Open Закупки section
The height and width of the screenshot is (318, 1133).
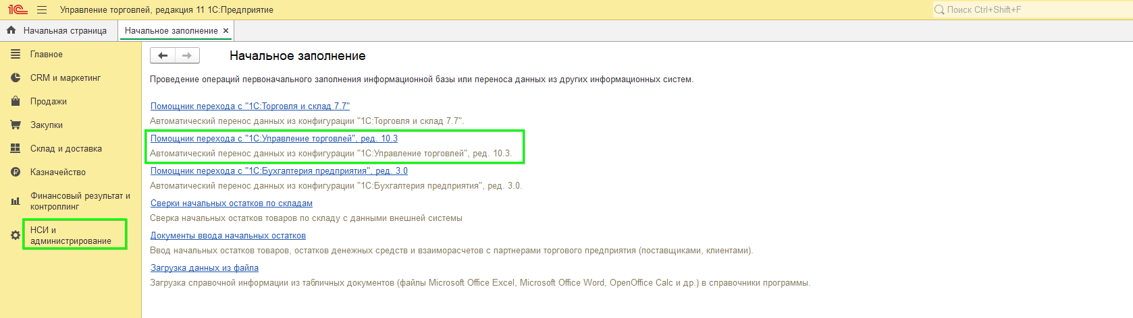(47, 125)
